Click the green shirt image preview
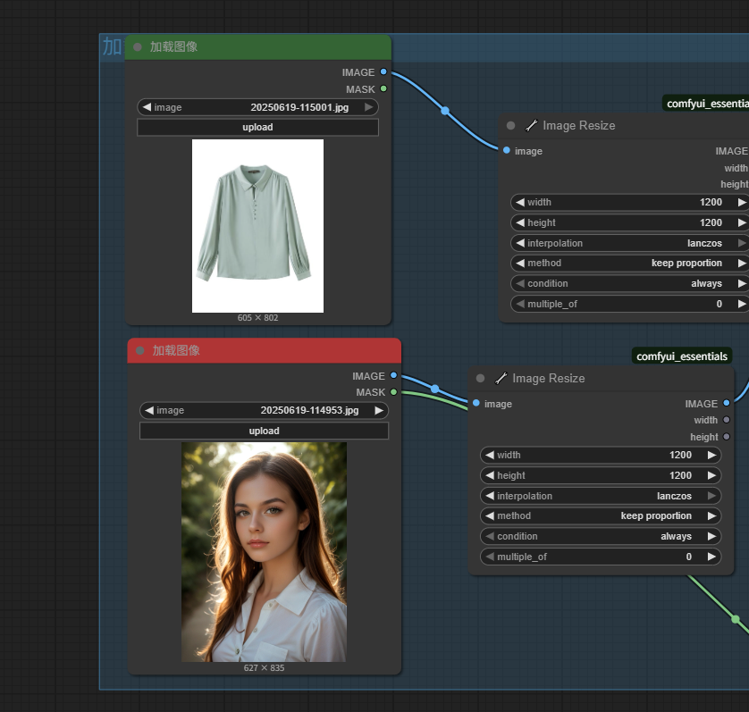The height and width of the screenshot is (712, 749). pos(257,226)
